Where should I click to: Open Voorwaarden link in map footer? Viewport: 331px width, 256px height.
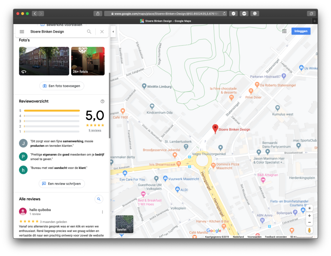pos(254,237)
